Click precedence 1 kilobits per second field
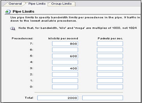 (x=65, y=81)
